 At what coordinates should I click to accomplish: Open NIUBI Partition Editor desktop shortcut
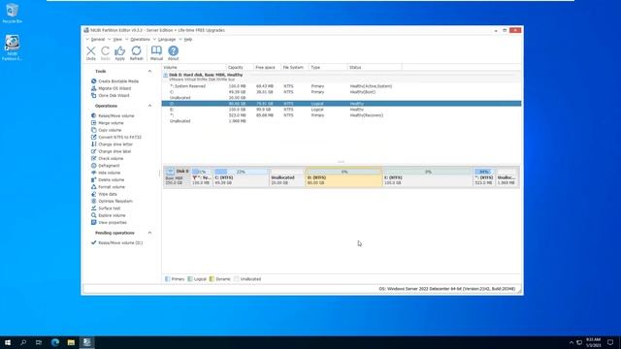[x=13, y=48]
